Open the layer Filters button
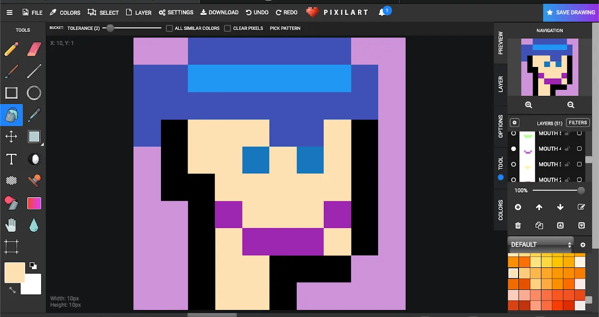The width and height of the screenshot is (599, 317). (x=577, y=123)
